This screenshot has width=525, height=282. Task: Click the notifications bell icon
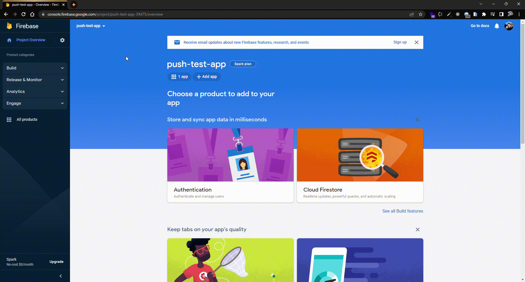tap(497, 26)
